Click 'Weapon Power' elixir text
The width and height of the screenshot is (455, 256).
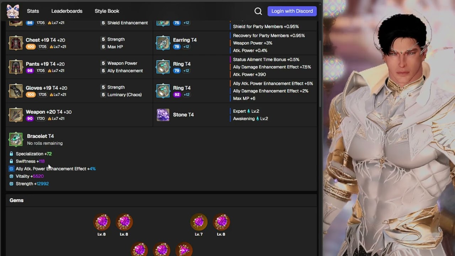(x=122, y=63)
